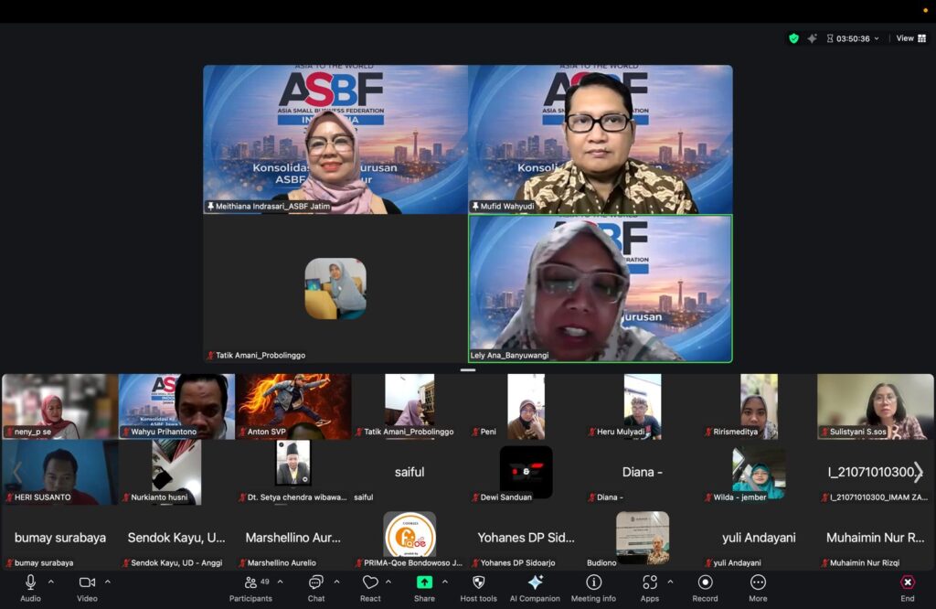The height and width of the screenshot is (609, 936).
Task: Toggle the Audio microphone mute
Action: (30, 587)
